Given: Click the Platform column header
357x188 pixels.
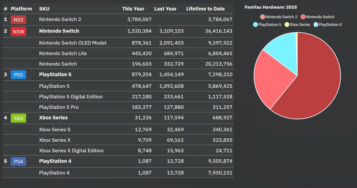Looking at the screenshot, I should tap(21, 9).
